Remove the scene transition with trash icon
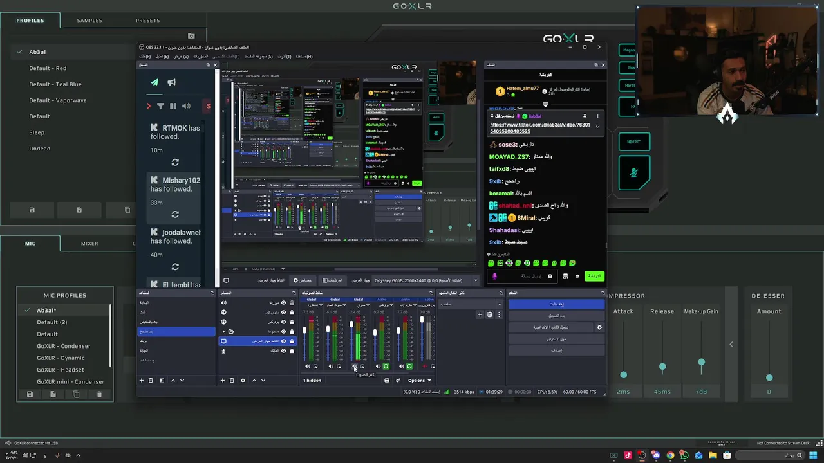 (x=489, y=314)
